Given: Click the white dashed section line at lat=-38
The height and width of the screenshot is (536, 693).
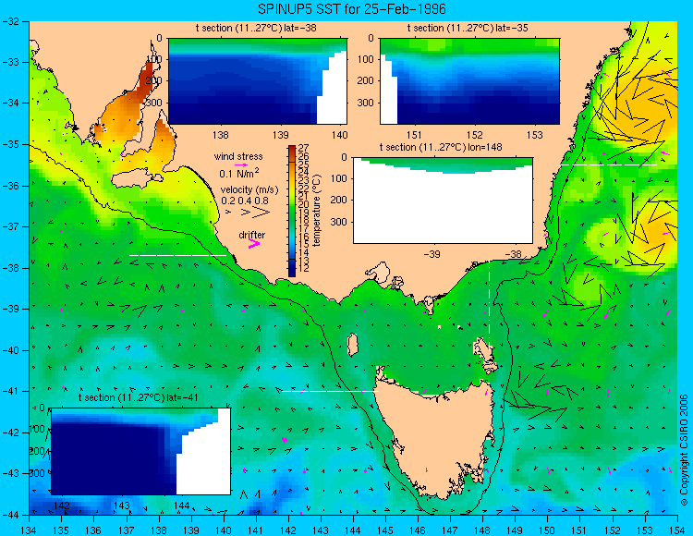Looking at the screenshot, I should (177, 255).
